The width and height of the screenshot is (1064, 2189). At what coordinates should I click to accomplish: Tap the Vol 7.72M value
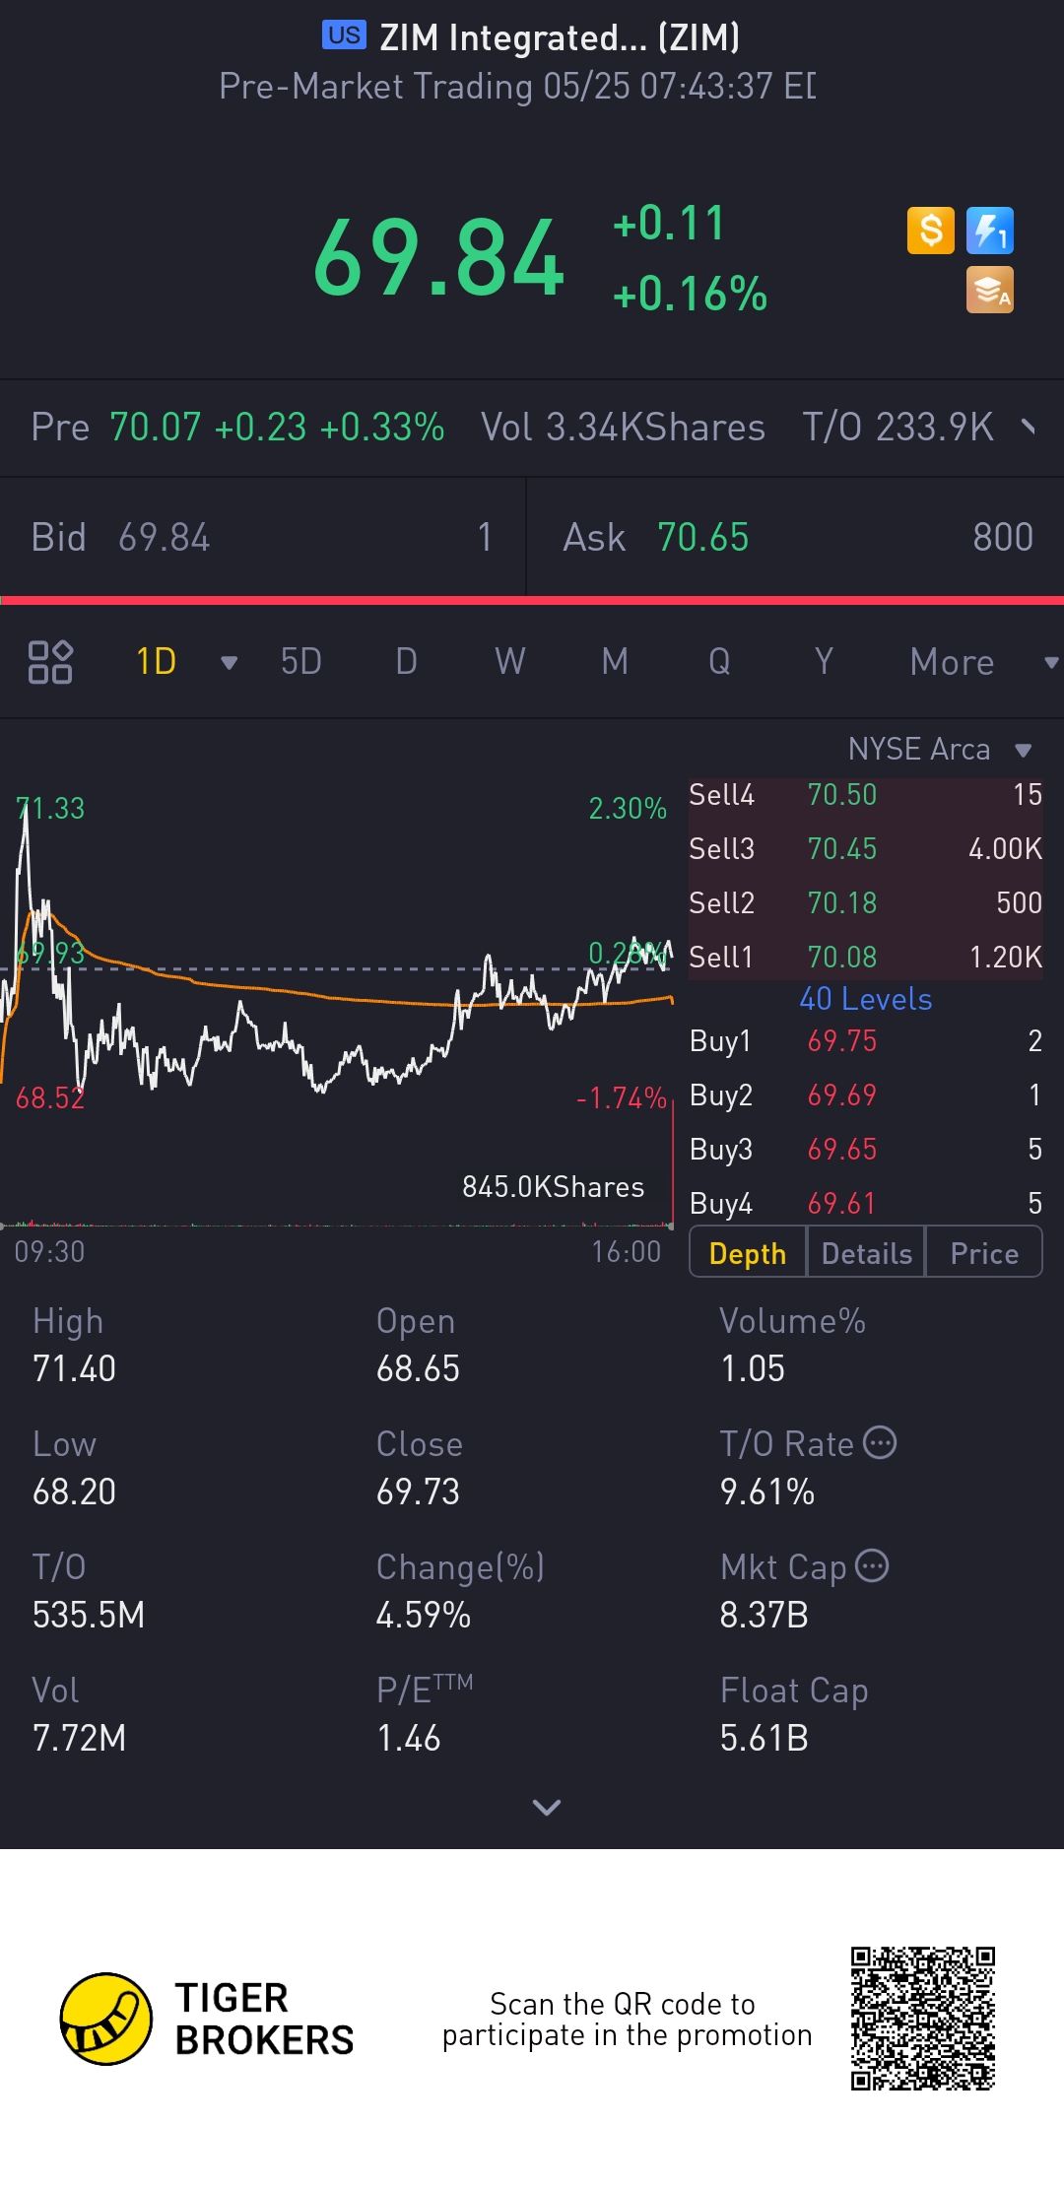79,1738
